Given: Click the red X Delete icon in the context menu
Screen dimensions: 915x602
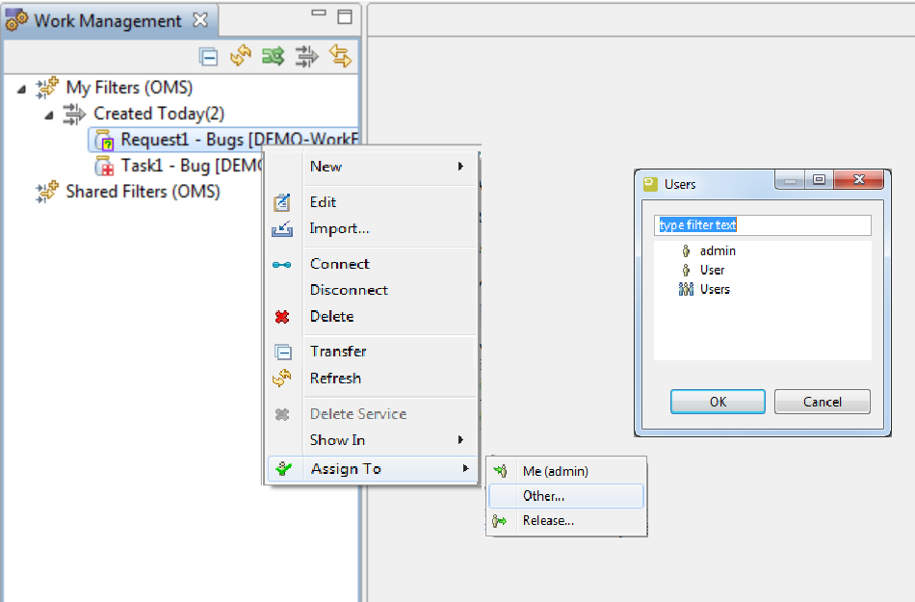Looking at the screenshot, I should tap(282, 317).
